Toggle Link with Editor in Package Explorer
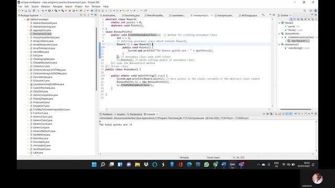Image resolution: width=335 pixels, height=188 pixels. tap(85, 15)
